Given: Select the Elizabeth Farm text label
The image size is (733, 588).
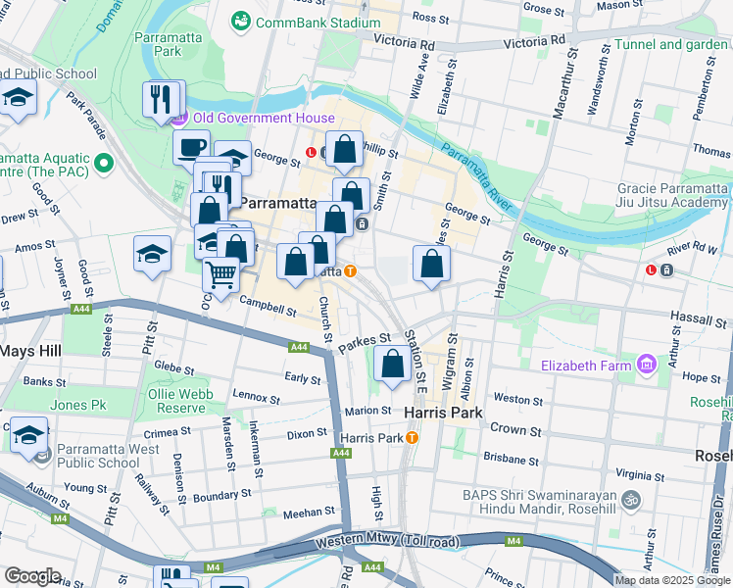Looking at the screenshot, I should pos(586,366).
